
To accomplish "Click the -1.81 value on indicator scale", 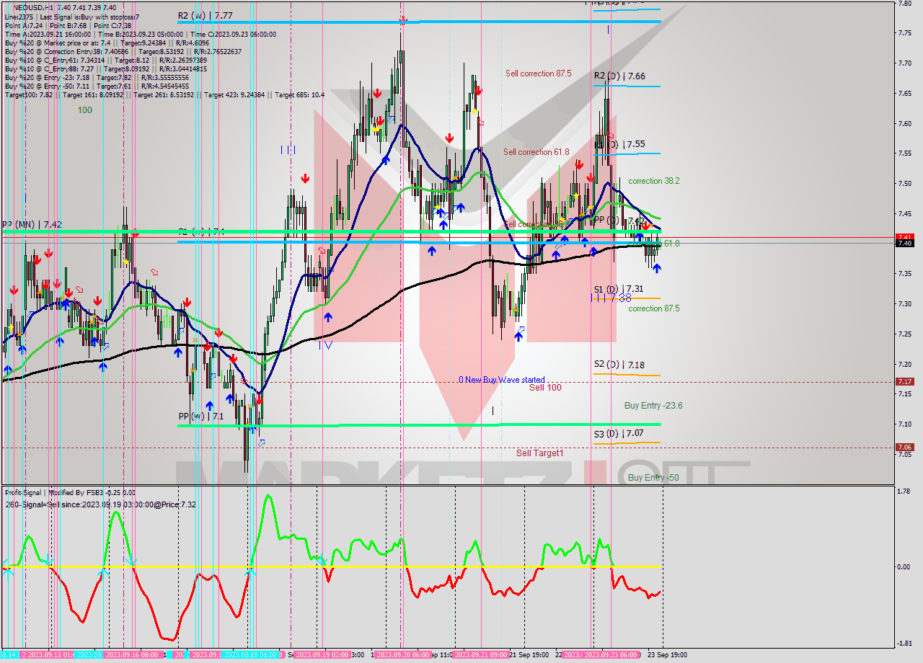I will pyautogui.click(x=904, y=644).
